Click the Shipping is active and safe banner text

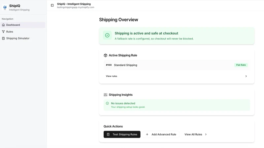coord(147,33)
